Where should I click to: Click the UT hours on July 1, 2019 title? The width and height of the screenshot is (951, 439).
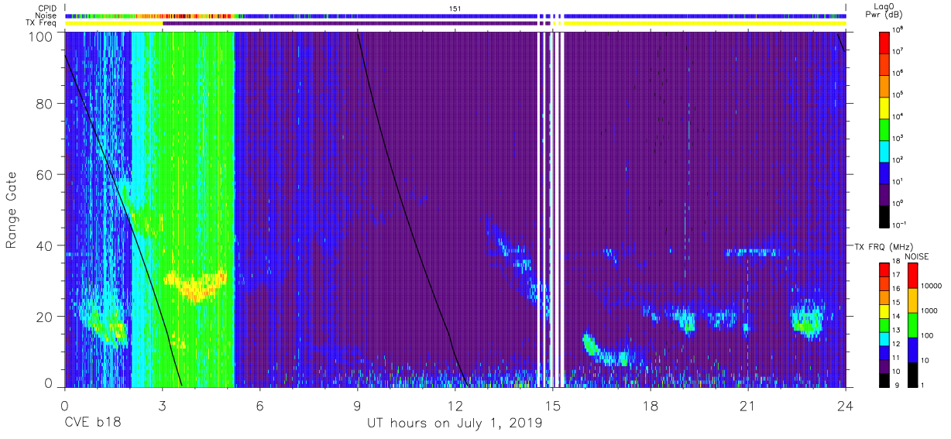click(455, 424)
